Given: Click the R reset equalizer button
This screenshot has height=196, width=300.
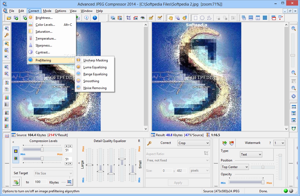Looking at the screenshot, I should tap(139, 141).
